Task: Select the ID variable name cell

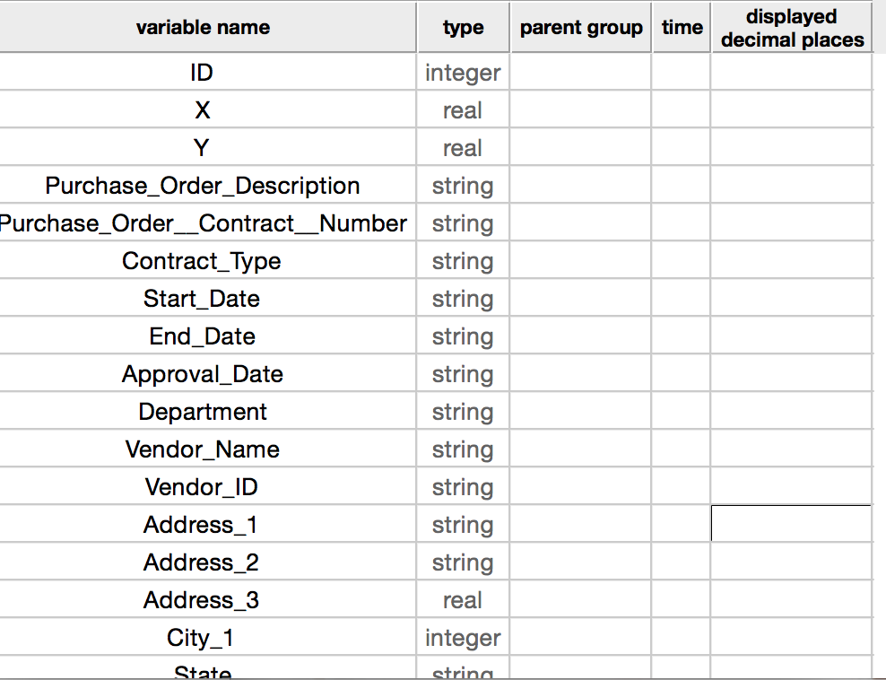Action: pos(203,73)
